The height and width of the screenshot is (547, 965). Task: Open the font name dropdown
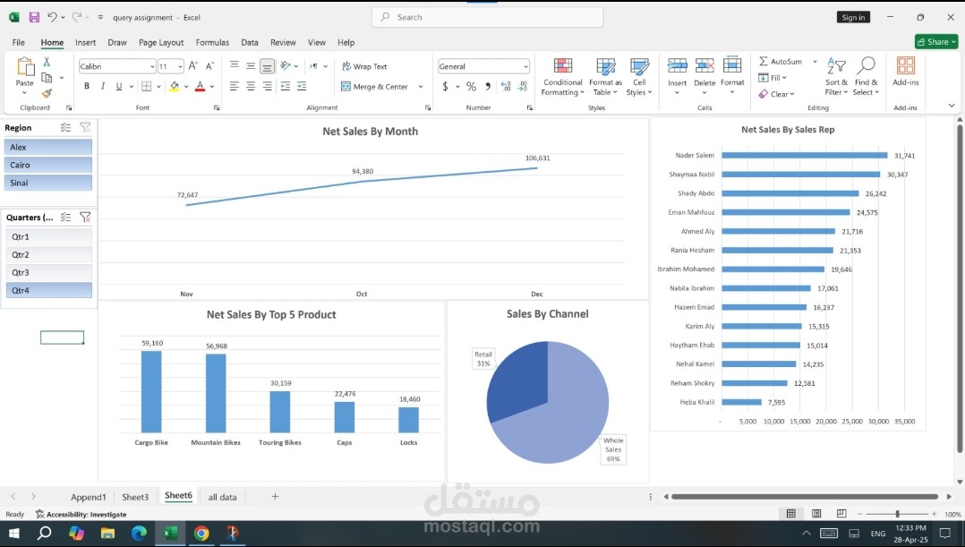(152, 66)
